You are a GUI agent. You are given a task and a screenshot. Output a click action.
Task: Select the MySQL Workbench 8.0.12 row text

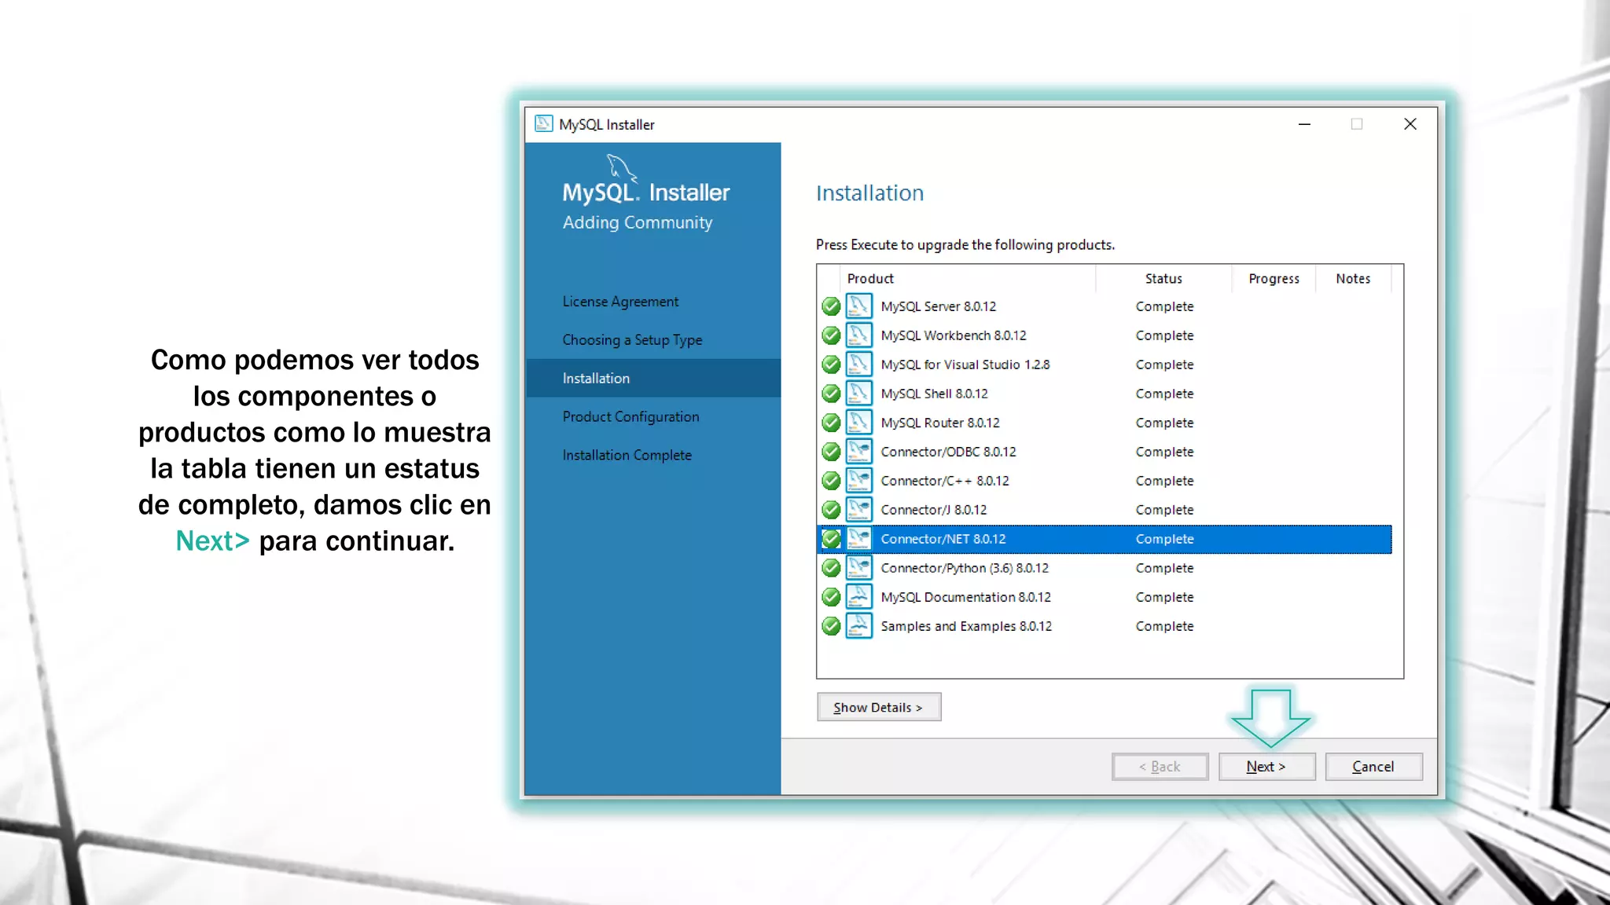954,335
